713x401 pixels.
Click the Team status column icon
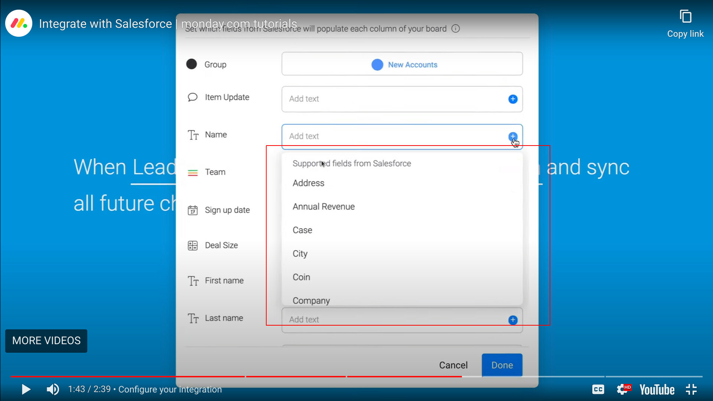[x=193, y=173]
